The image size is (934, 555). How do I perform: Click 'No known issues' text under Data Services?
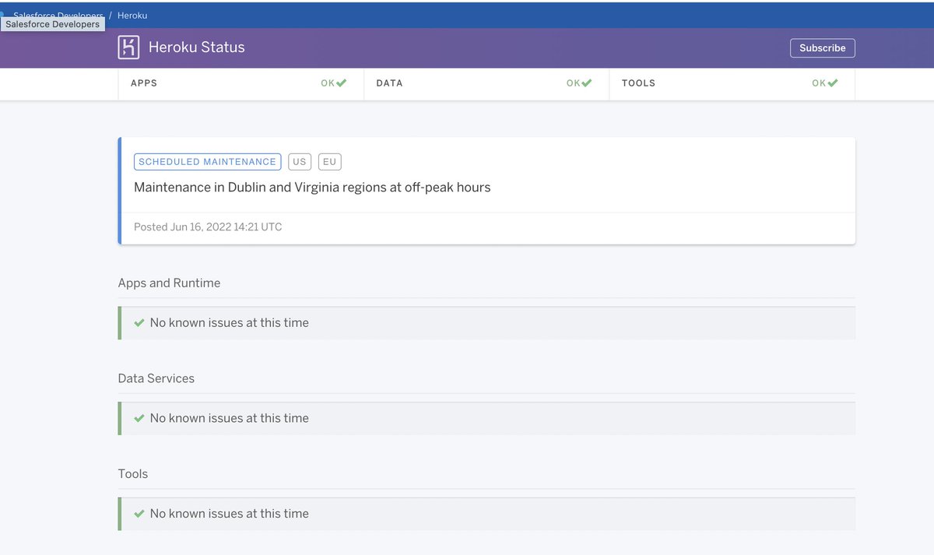230,418
